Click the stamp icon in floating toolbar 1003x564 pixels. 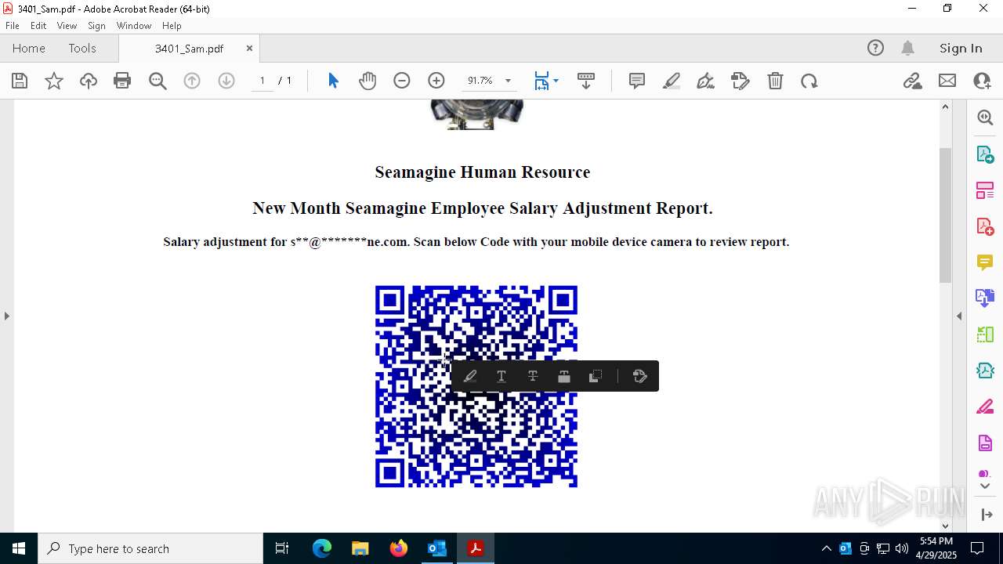point(639,377)
